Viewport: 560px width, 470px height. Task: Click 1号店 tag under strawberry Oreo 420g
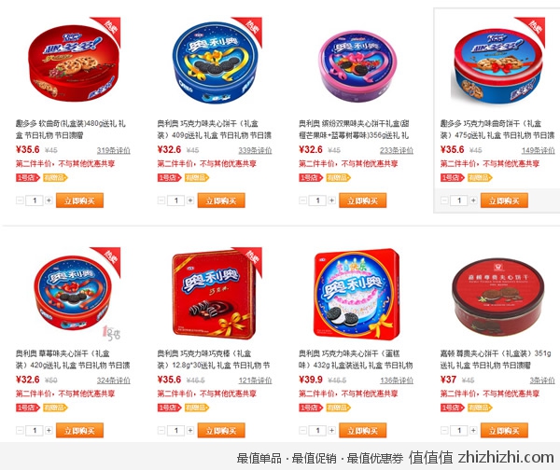(27, 408)
